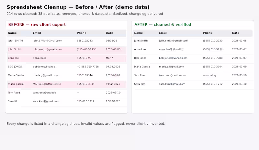This screenshot has width=259, height=150.
Task: Click the Email column header in AFTER table
Action: 163,33
